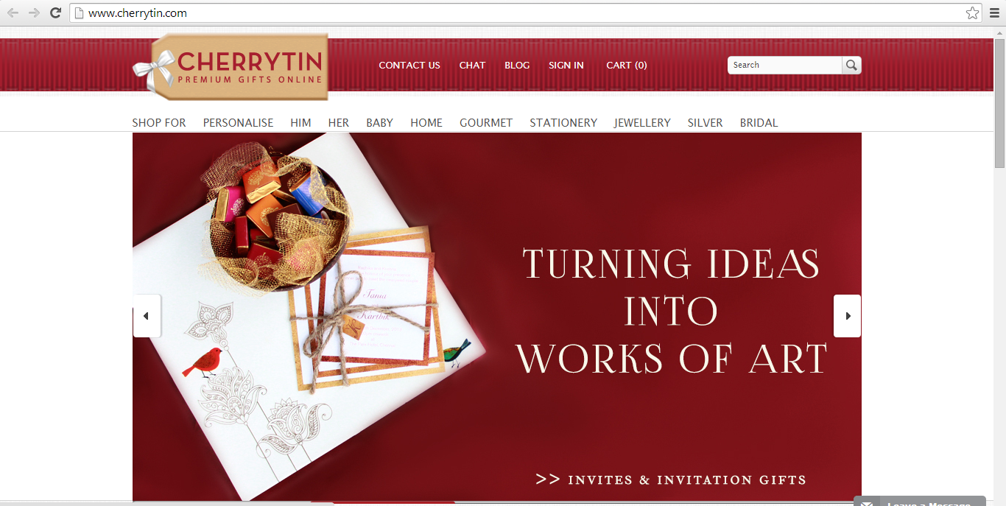This screenshot has height=506, width=1006.
Task: View the CART (0) link
Action: (x=627, y=65)
